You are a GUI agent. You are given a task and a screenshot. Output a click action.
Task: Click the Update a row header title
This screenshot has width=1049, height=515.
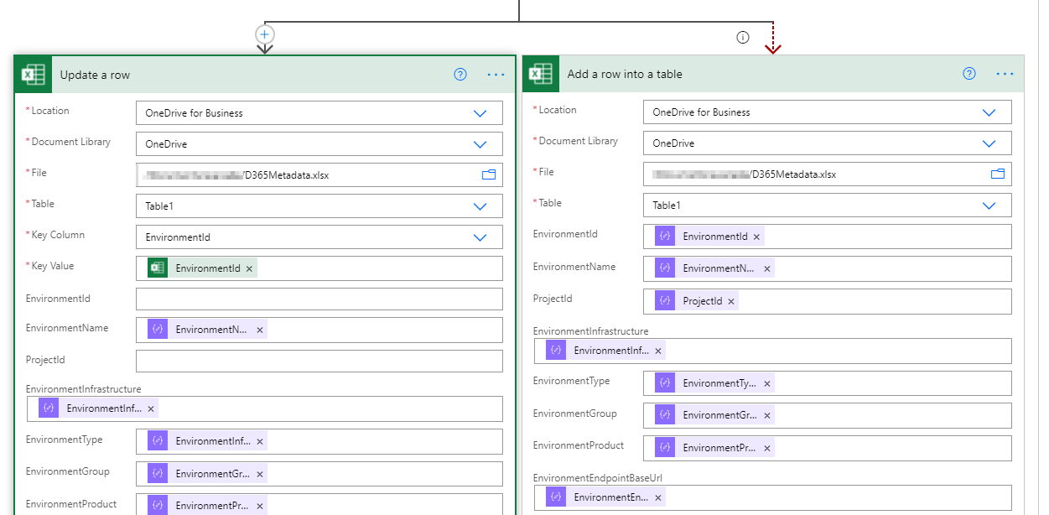tap(95, 75)
